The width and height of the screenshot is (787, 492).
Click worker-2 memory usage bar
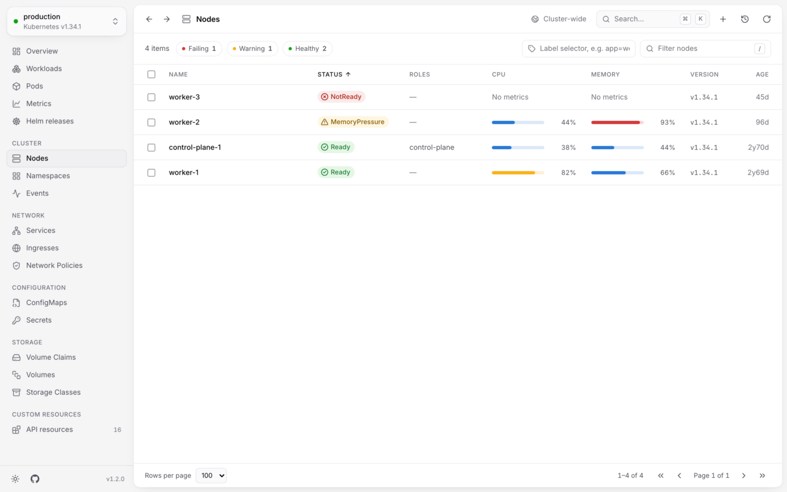coord(618,122)
